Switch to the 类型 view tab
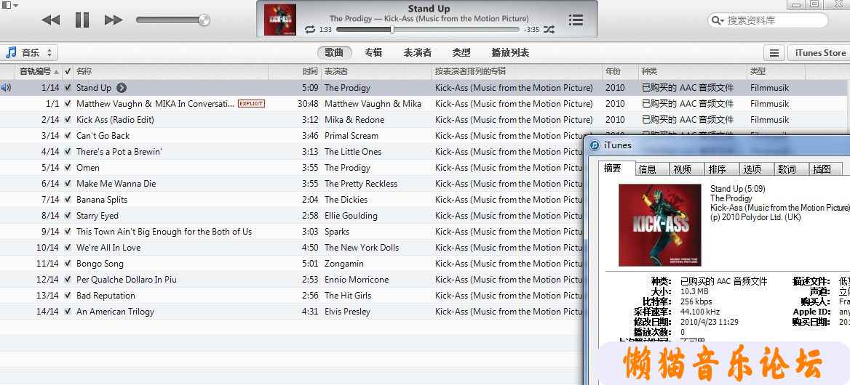This screenshot has height=385, width=850. pyautogui.click(x=461, y=52)
